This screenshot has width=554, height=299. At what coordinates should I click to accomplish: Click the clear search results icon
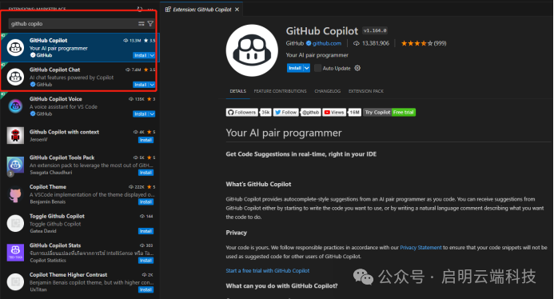(x=141, y=24)
